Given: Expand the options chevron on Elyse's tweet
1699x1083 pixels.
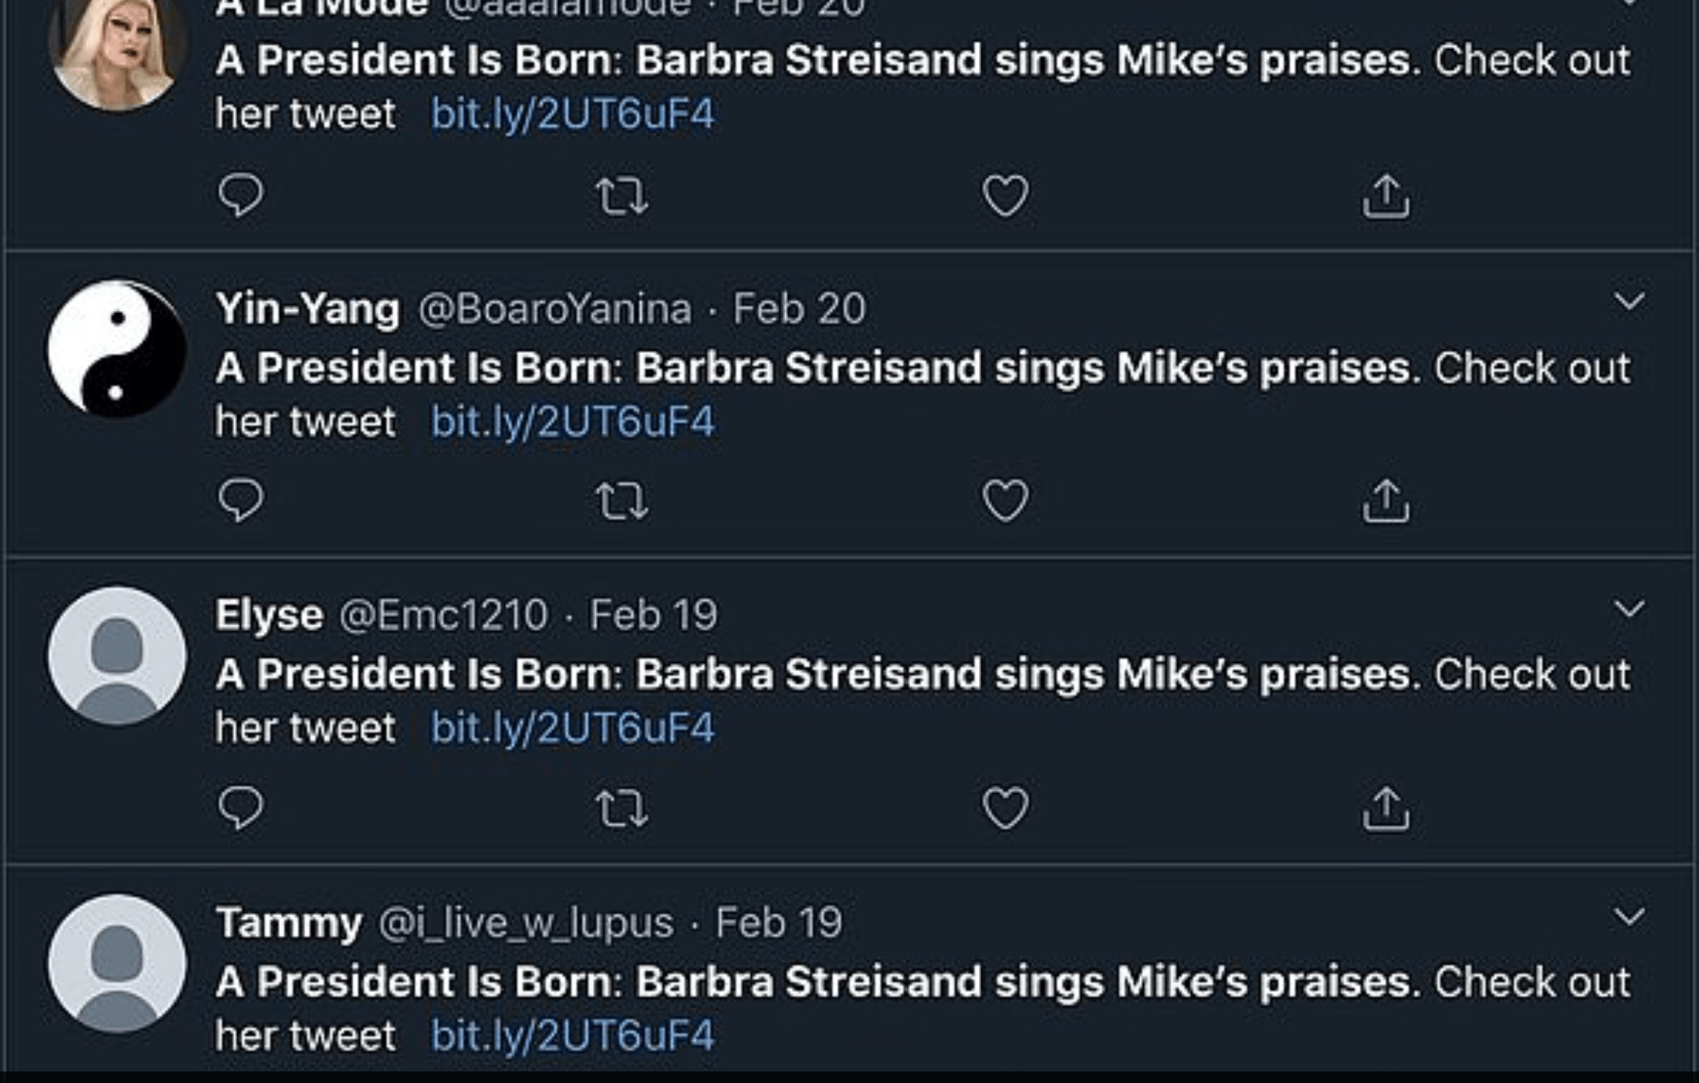Looking at the screenshot, I should (1629, 609).
